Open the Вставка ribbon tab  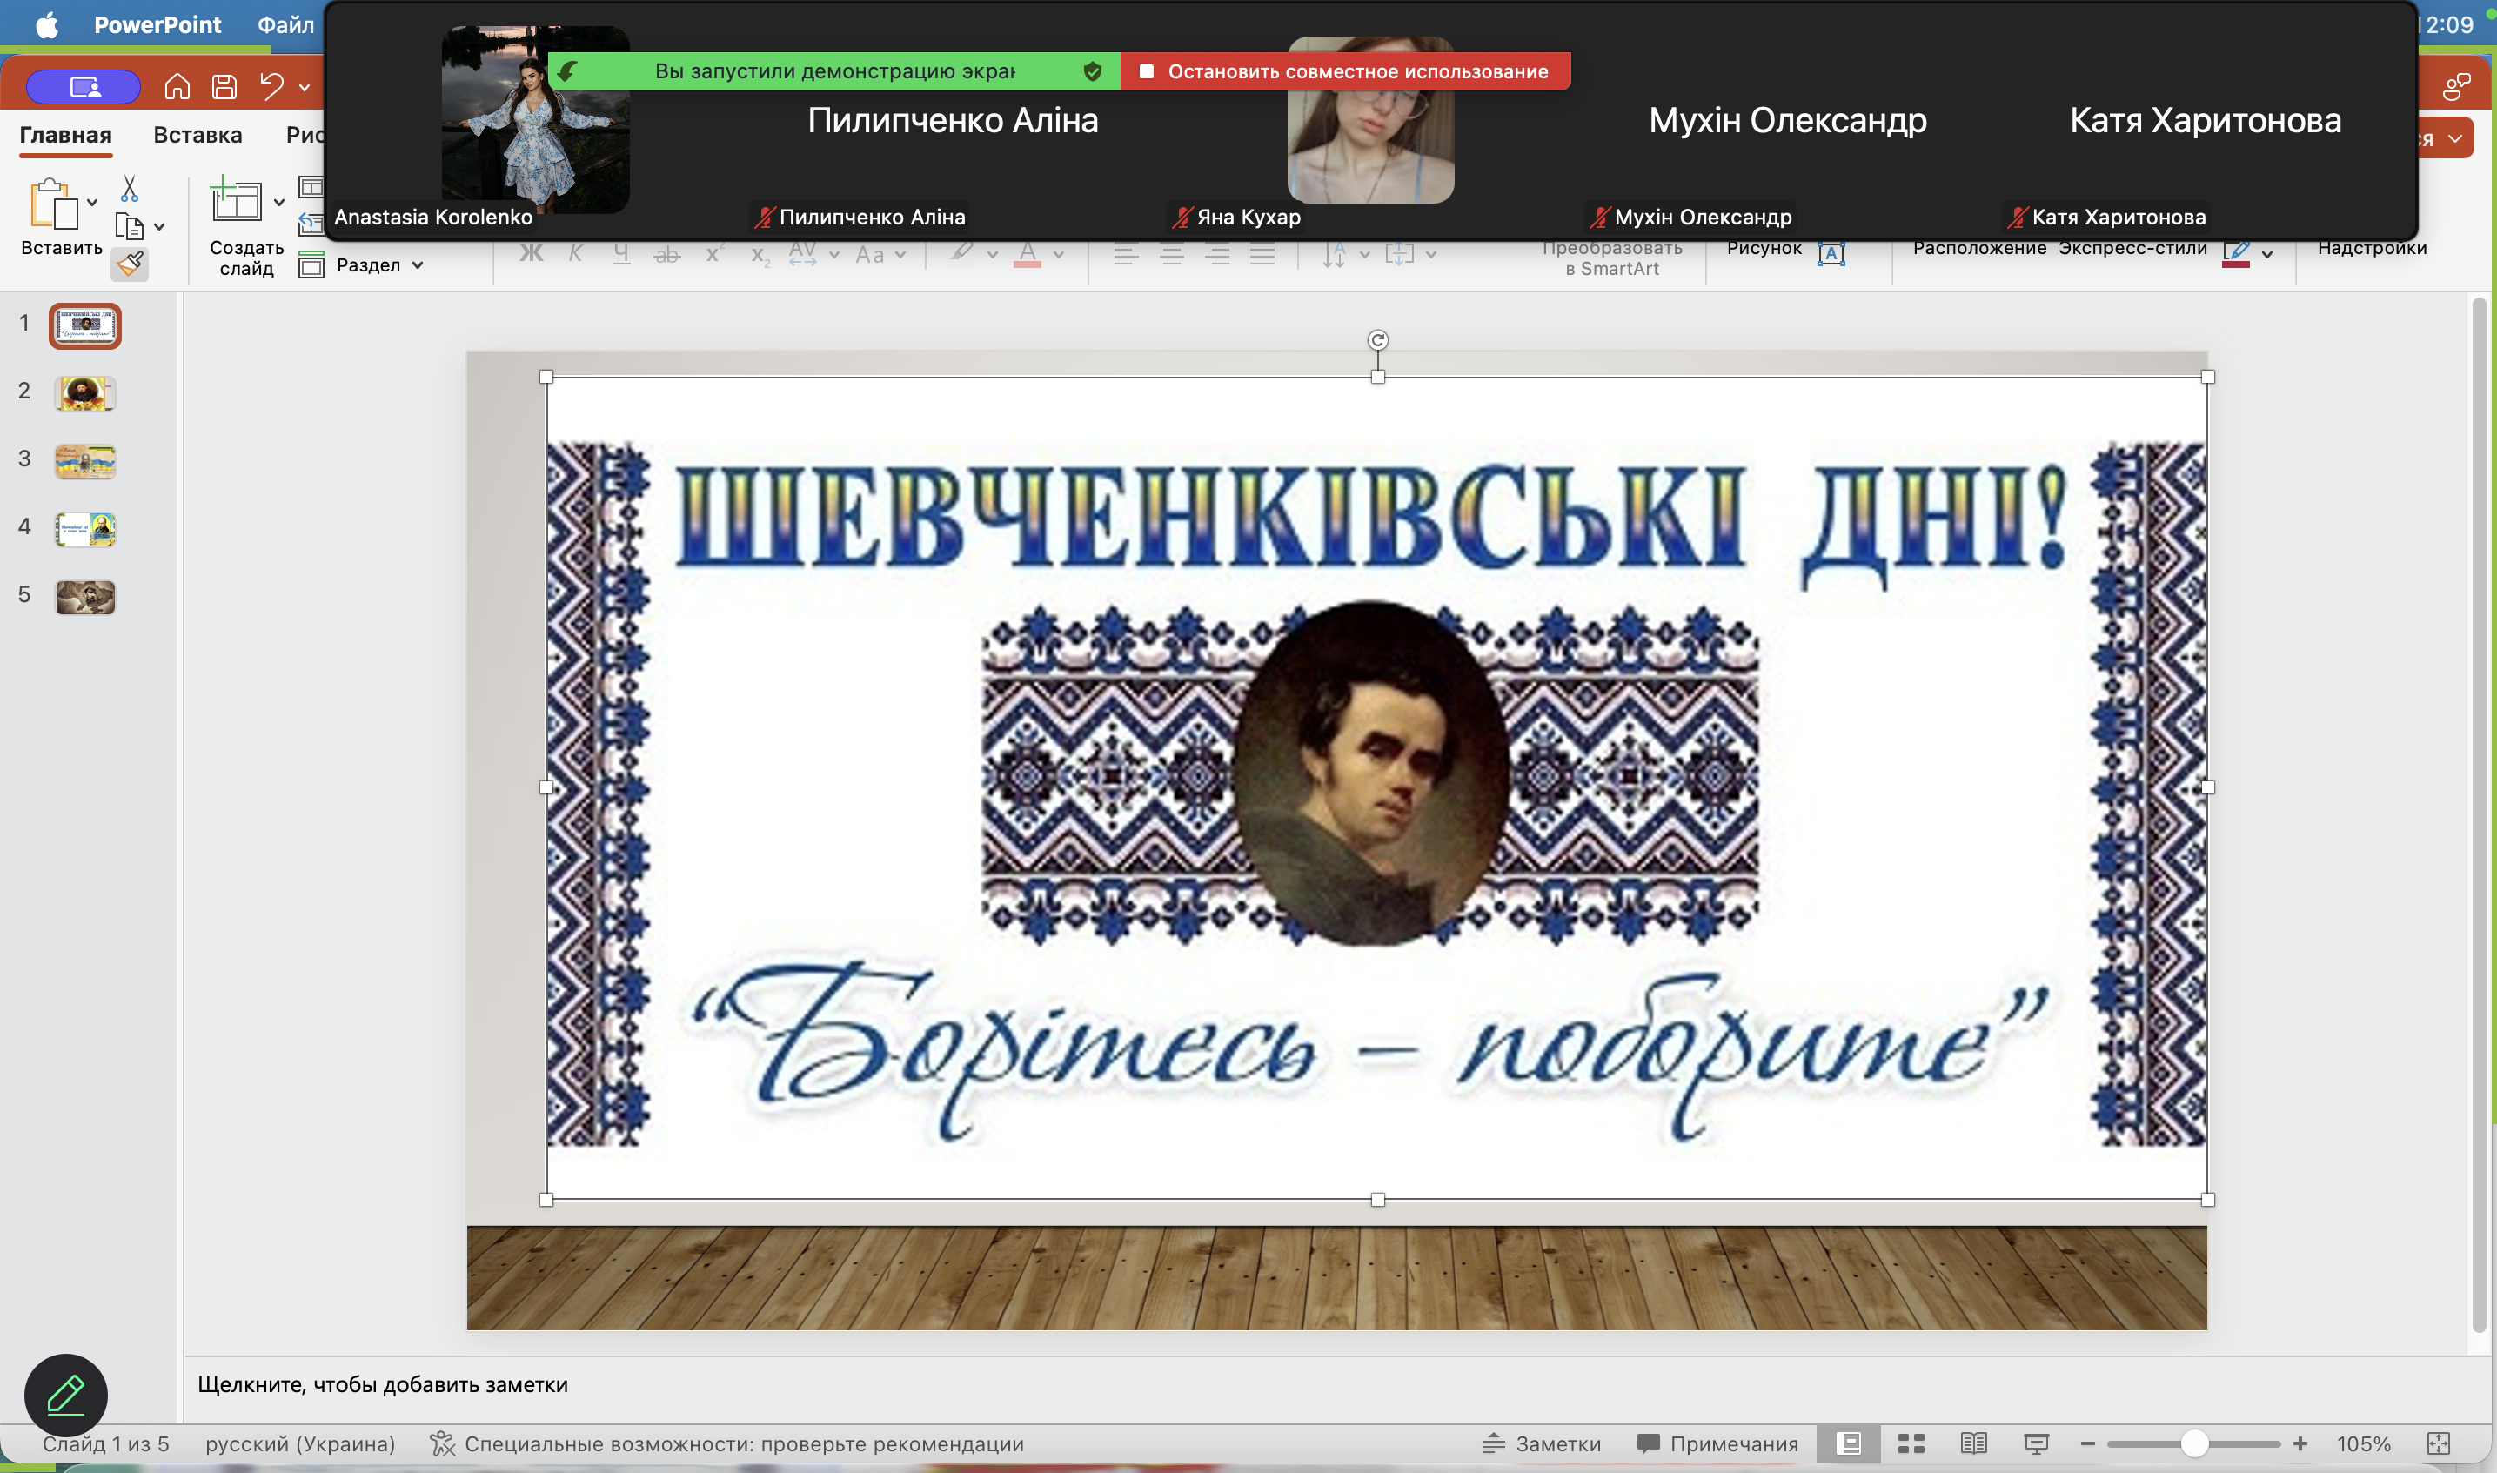197,135
